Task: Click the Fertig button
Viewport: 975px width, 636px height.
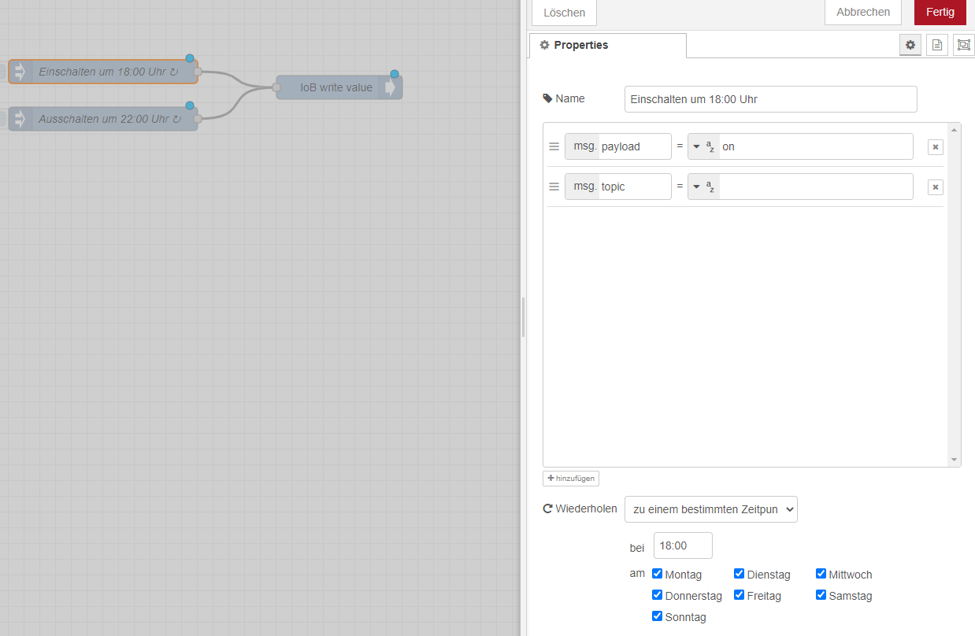Action: click(940, 13)
